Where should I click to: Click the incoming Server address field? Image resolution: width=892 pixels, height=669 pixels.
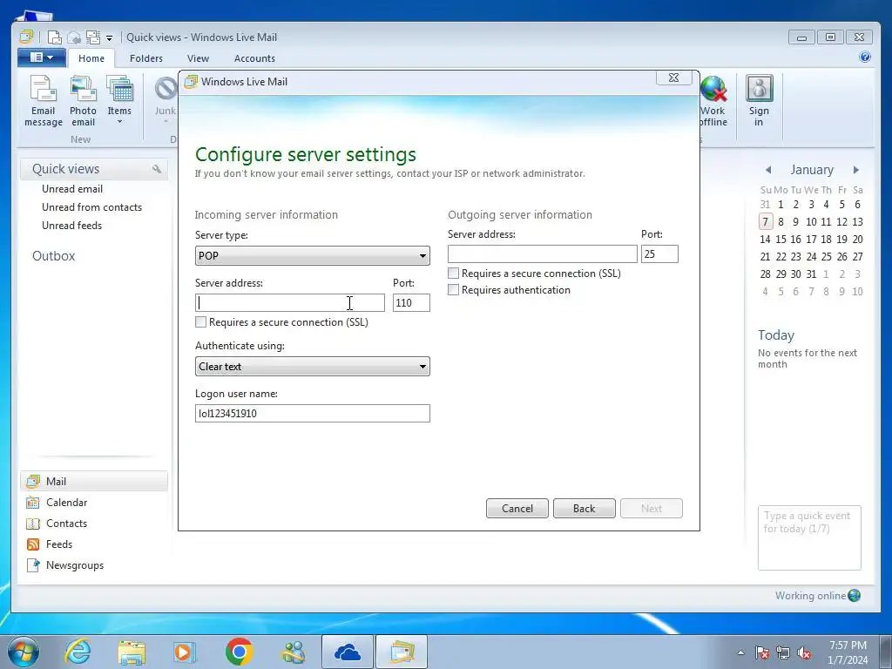(x=290, y=302)
